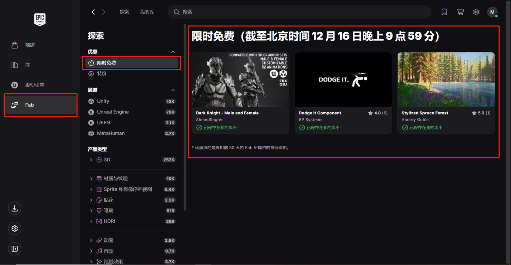Open Stylized Spruce Forest title link
This screenshot has width=511, height=265.
[425, 113]
